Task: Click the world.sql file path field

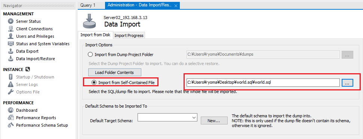Action: (x=263, y=83)
